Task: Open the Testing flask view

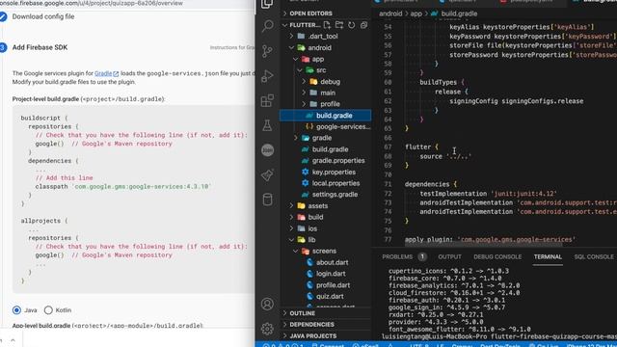Action: pos(267,125)
